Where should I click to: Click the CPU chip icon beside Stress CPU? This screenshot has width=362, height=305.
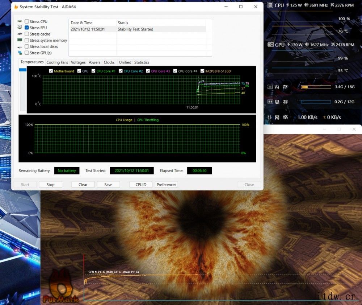tap(20, 21)
